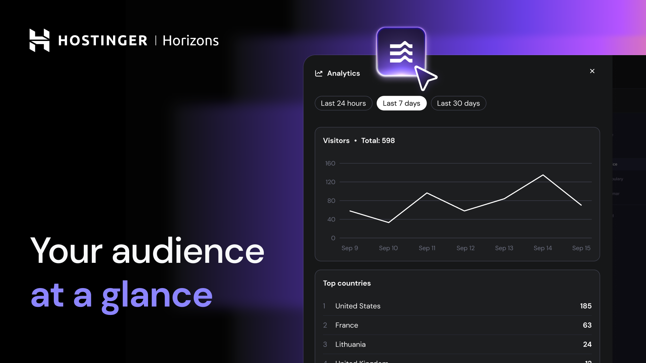Screen dimensions: 646x363
Task: Click the Sep 12 axis label
Action: 465,248
